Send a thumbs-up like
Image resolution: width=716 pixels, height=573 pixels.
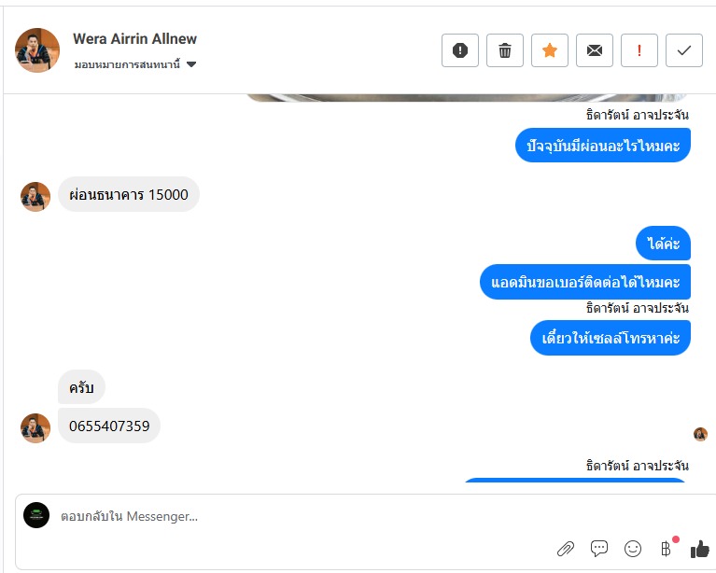pyautogui.click(x=699, y=549)
